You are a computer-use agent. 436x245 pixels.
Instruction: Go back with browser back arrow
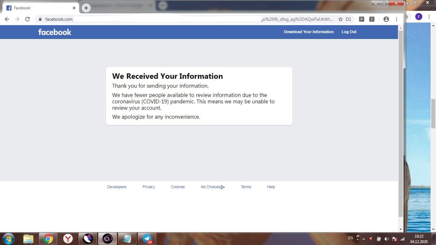point(7,19)
